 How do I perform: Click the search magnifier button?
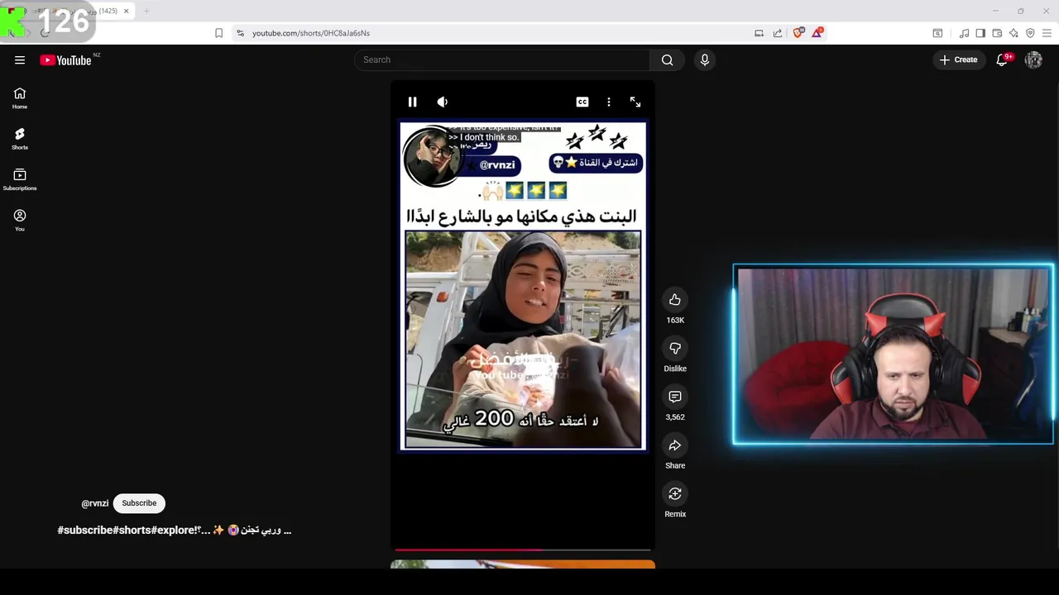(x=668, y=59)
